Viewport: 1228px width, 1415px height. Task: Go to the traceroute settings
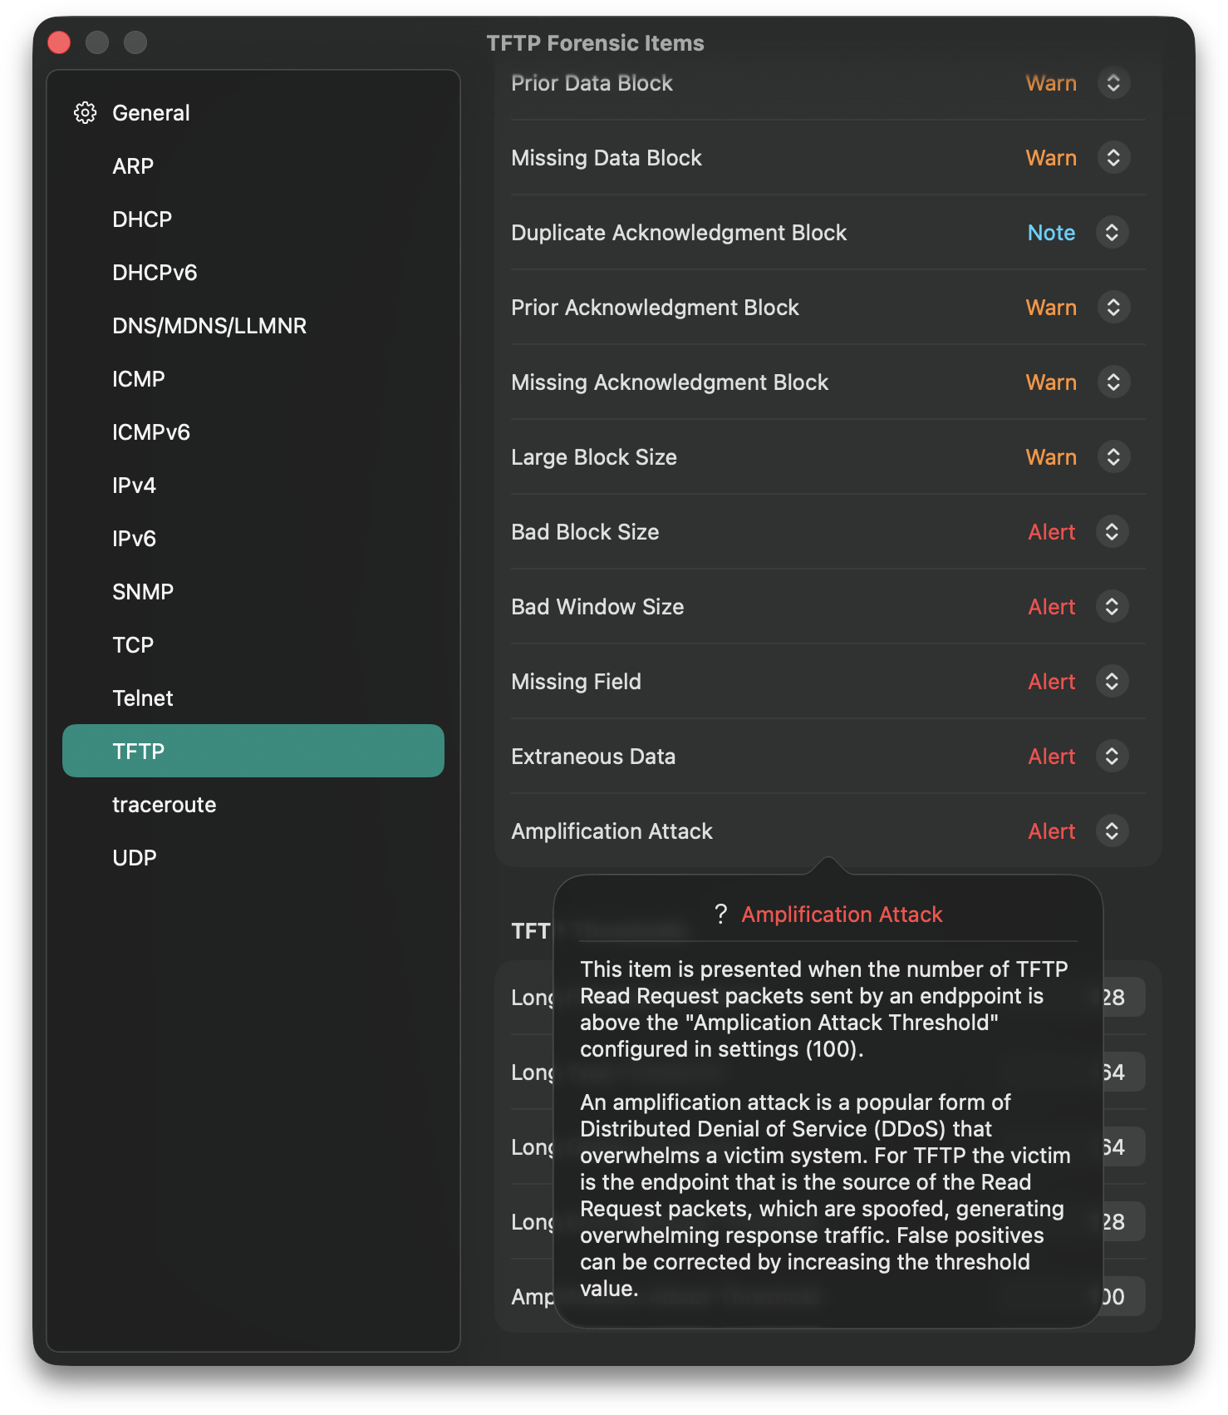[x=165, y=805]
